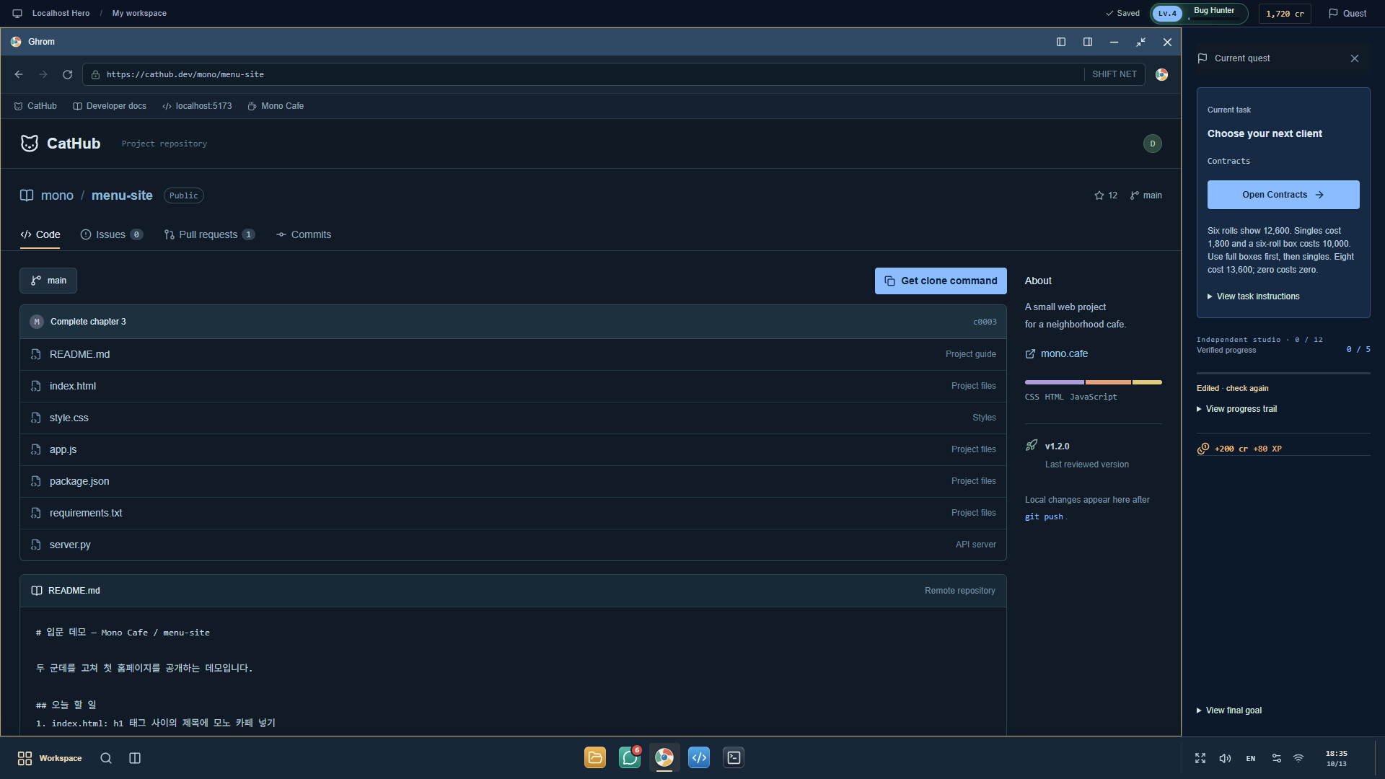Go back in the Ghrom browser
The height and width of the screenshot is (779, 1385).
point(19,74)
